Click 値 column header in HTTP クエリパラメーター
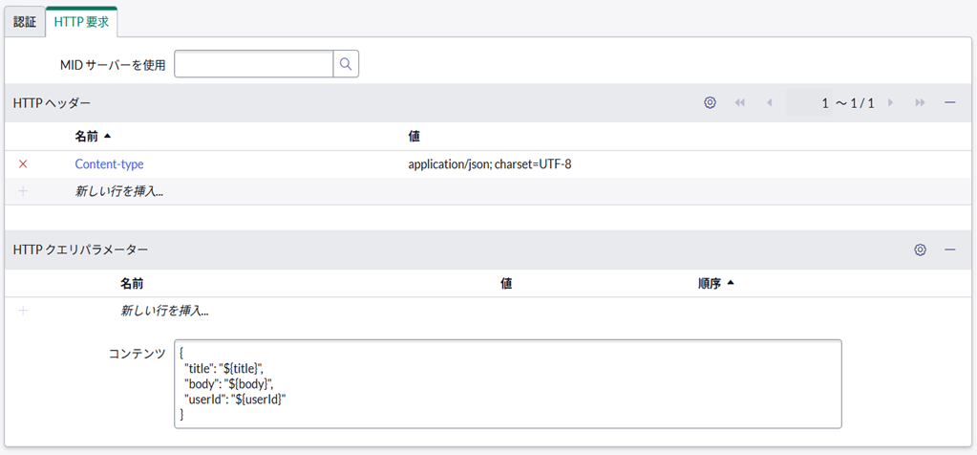 tap(506, 284)
